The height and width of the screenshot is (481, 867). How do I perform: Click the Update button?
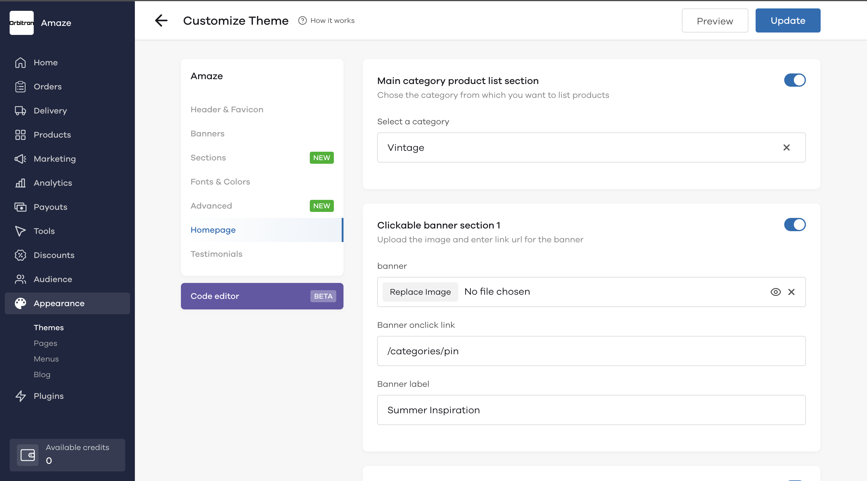788,20
